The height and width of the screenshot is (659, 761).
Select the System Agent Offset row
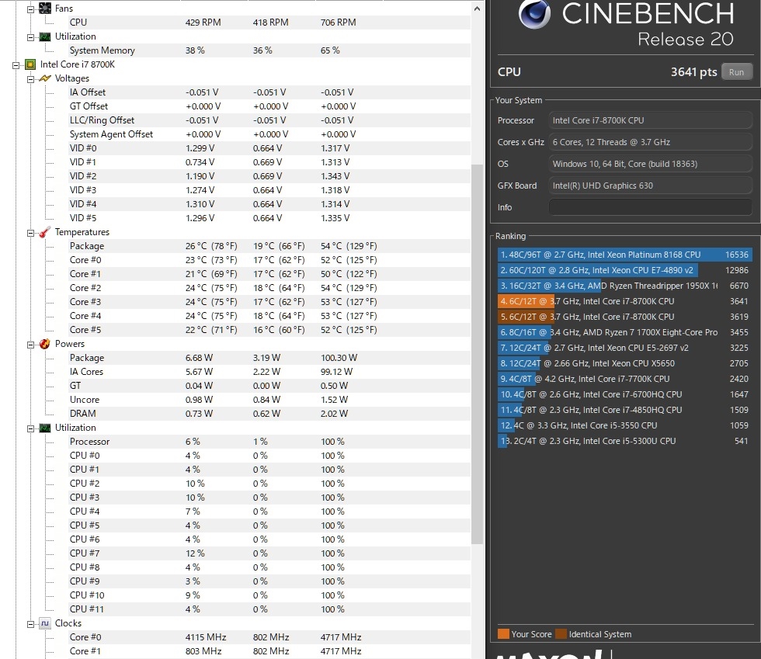270,134
